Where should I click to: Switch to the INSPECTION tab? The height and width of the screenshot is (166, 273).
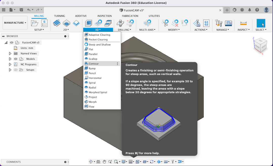click(104, 16)
